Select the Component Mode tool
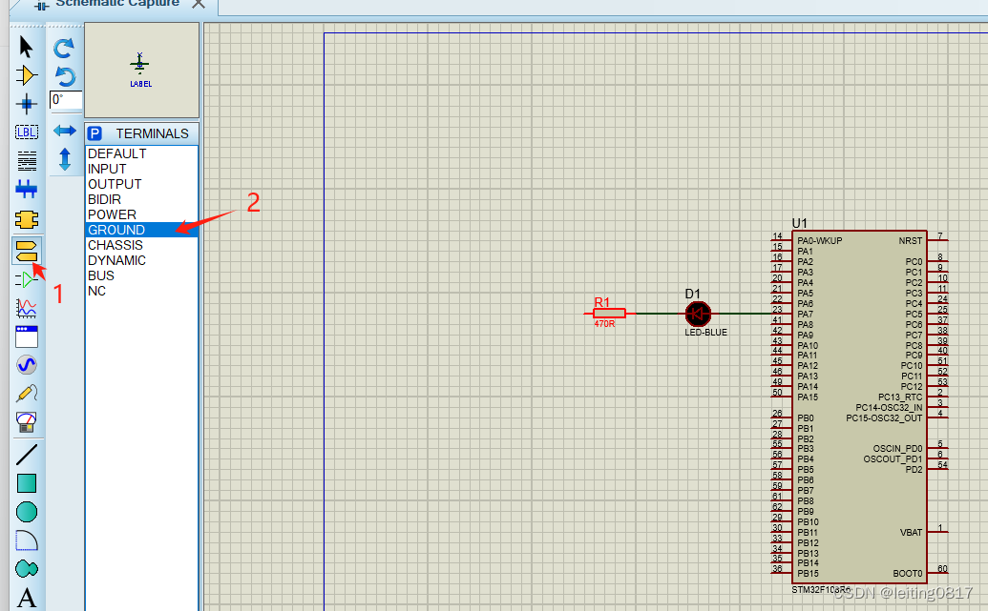The image size is (988, 611). pyautogui.click(x=26, y=75)
